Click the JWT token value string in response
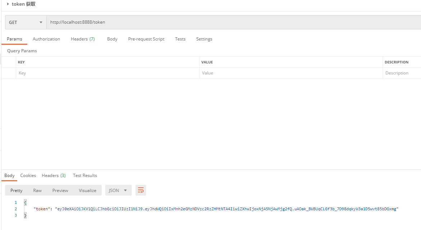Screen dimensions: 421x230 [227, 209]
